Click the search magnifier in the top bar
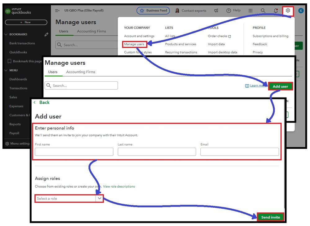310x226 pixels. pyautogui.click(x=263, y=11)
